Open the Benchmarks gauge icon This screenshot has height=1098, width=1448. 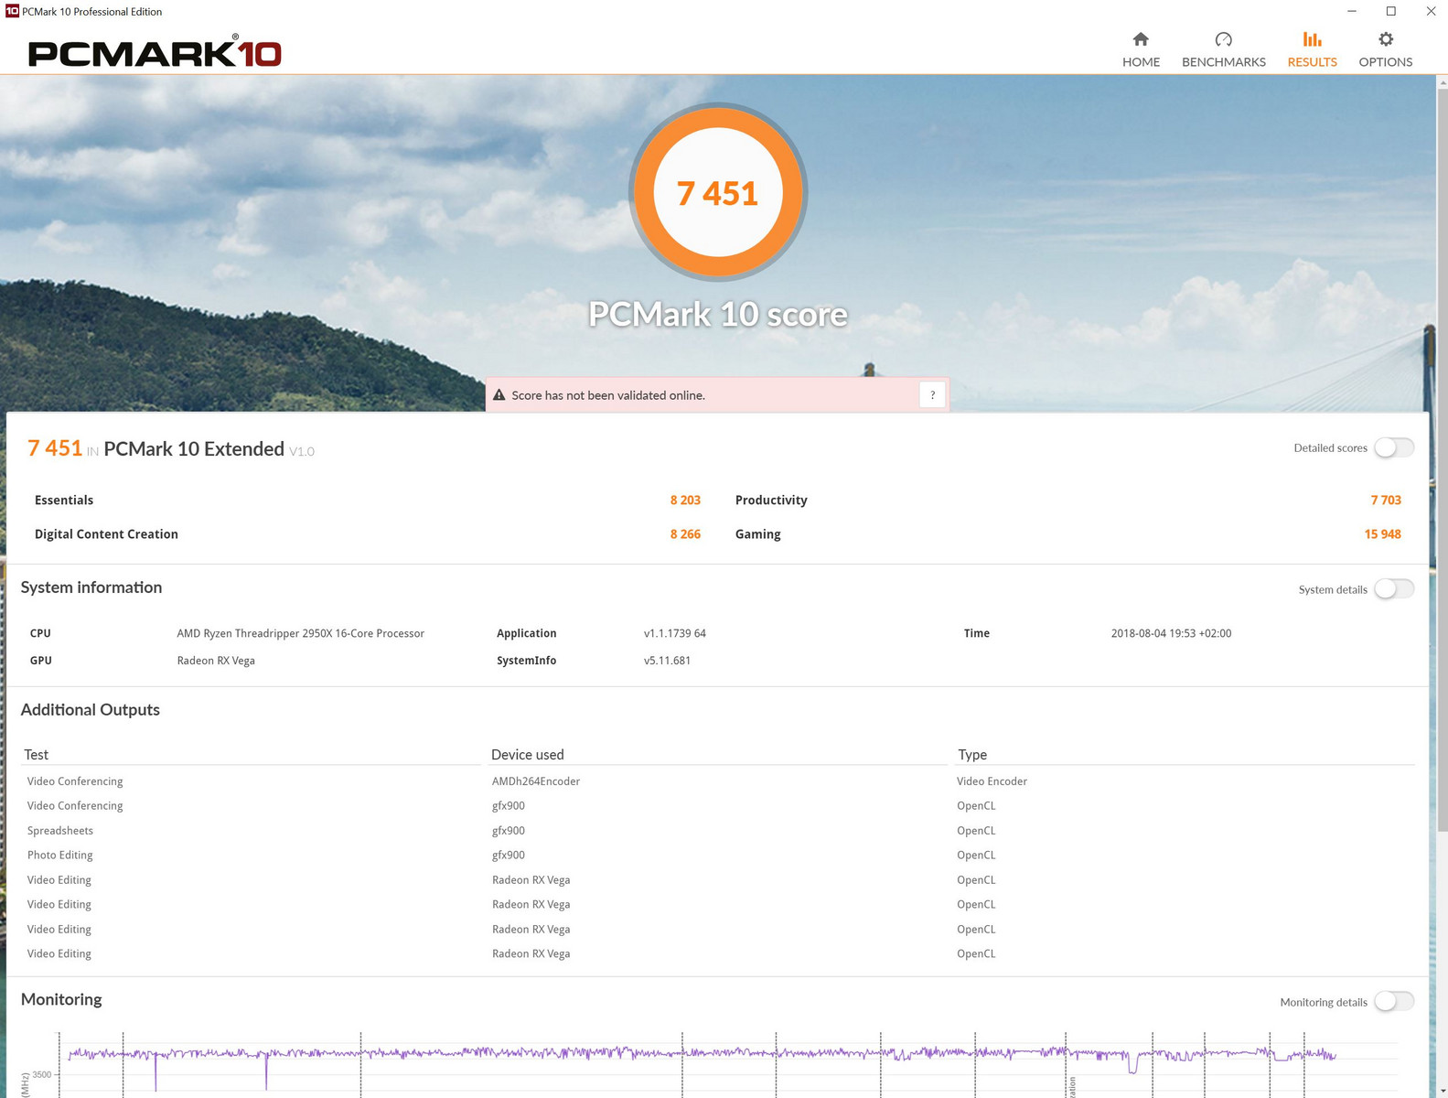[x=1223, y=39]
